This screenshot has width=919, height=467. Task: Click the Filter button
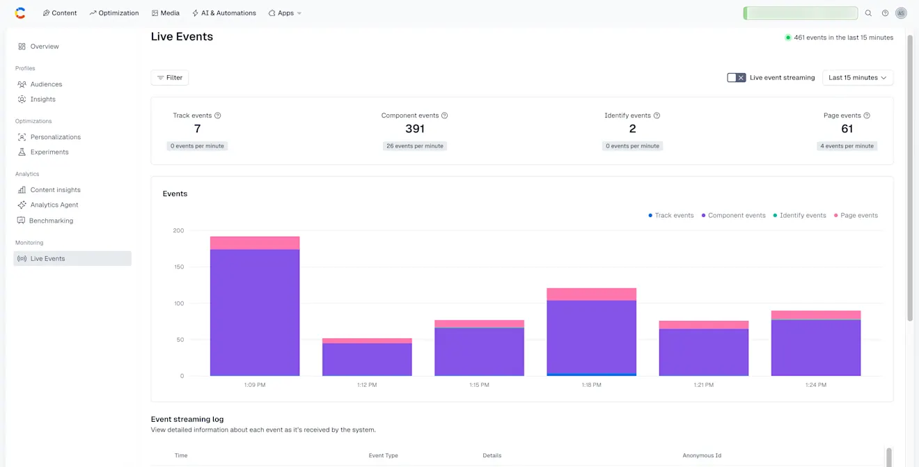170,78
